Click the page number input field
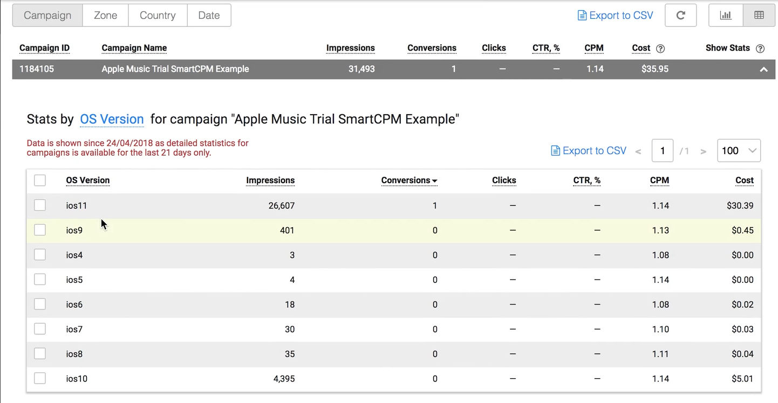Viewport: 778px width, 403px height. coord(663,151)
